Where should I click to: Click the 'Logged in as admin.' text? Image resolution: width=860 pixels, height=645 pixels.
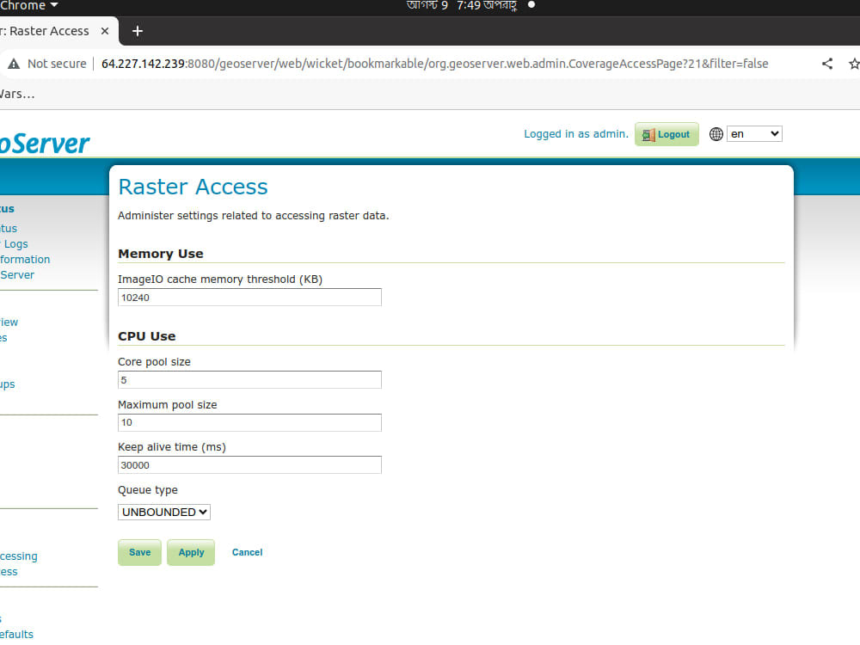[576, 134]
